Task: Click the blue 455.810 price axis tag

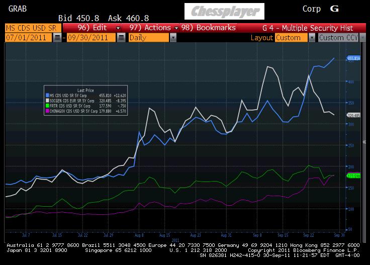Action: point(354,59)
